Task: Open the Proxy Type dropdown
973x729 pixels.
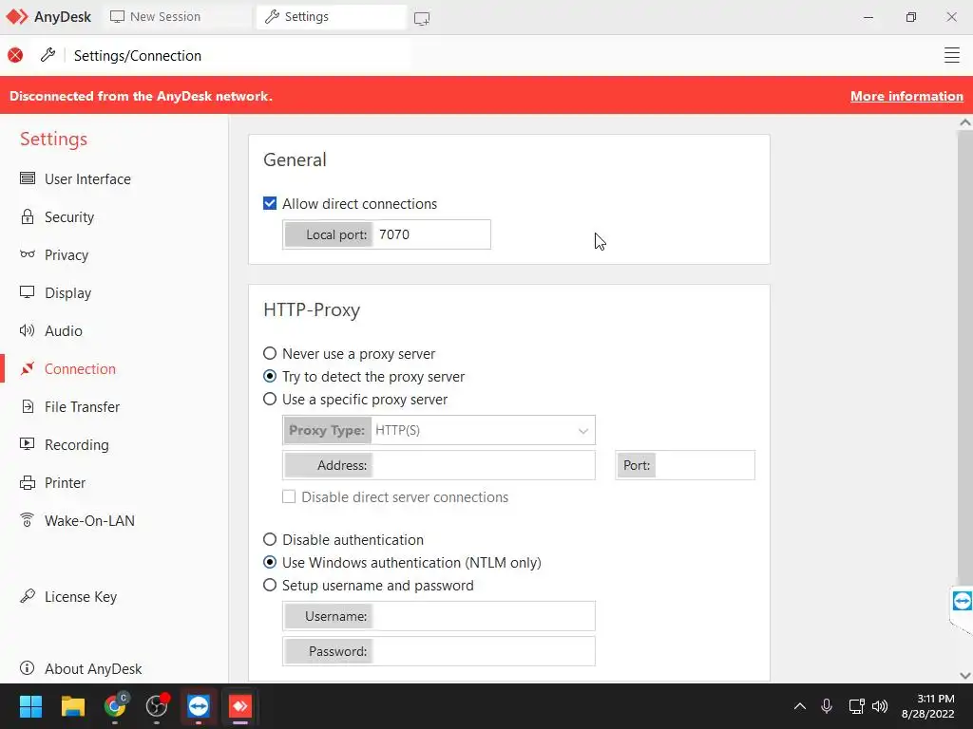Action: click(x=439, y=430)
